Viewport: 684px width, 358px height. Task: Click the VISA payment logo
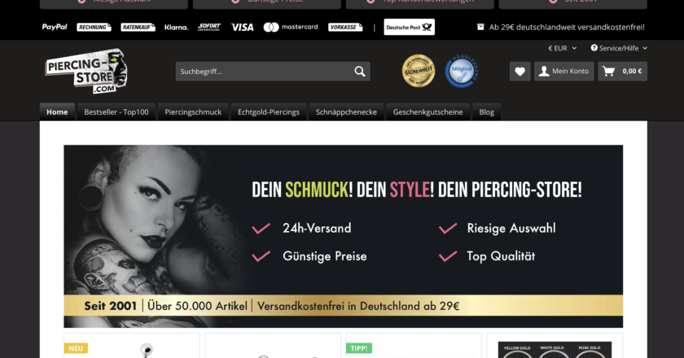tap(242, 28)
